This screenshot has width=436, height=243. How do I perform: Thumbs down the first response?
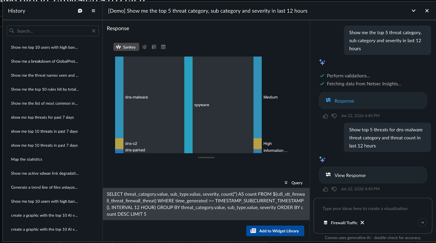tap(334, 116)
